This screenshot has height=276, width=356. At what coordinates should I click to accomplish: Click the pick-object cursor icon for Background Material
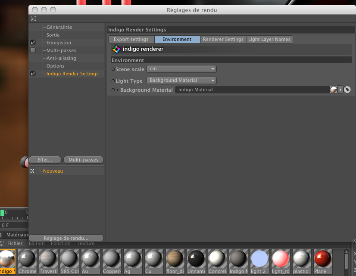pyautogui.click(x=347, y=90)
